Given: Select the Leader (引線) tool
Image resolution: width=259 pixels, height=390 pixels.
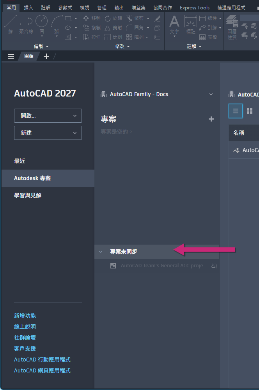Looking at the screenshot, I should [208, 28].
